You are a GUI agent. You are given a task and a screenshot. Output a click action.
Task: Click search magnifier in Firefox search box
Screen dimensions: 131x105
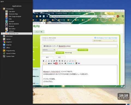point(114,16)
